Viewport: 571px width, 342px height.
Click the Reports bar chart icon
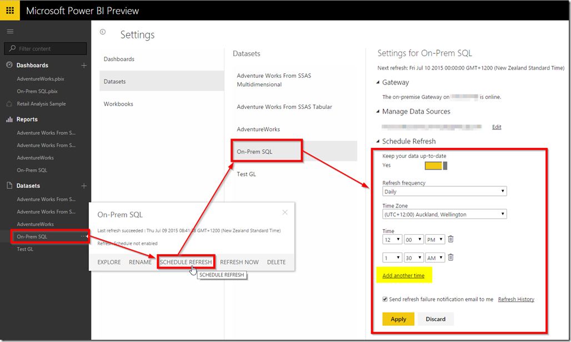click(x=9, y=119)
